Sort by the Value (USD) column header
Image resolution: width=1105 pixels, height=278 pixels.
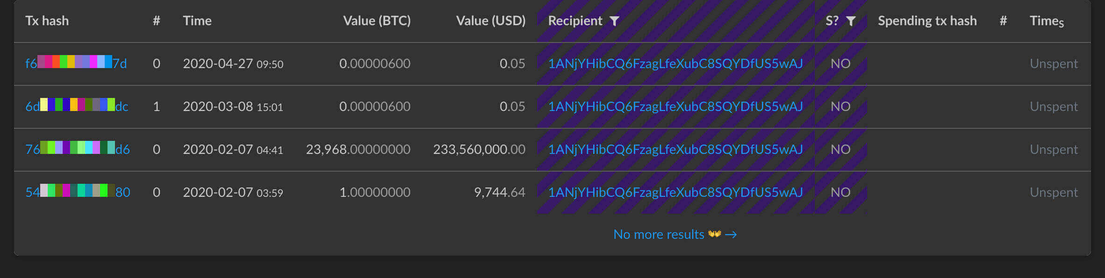point(490,21)
